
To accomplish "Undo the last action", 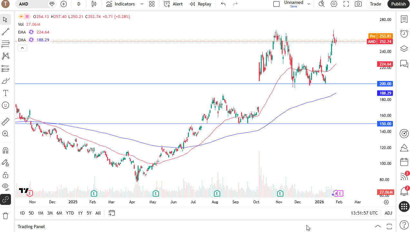I will (x=223, y=4).
